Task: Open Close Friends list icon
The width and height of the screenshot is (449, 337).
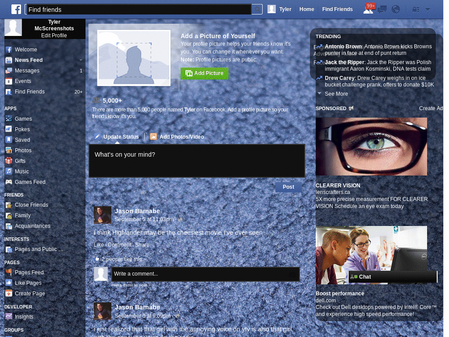Action: point(9,205)
